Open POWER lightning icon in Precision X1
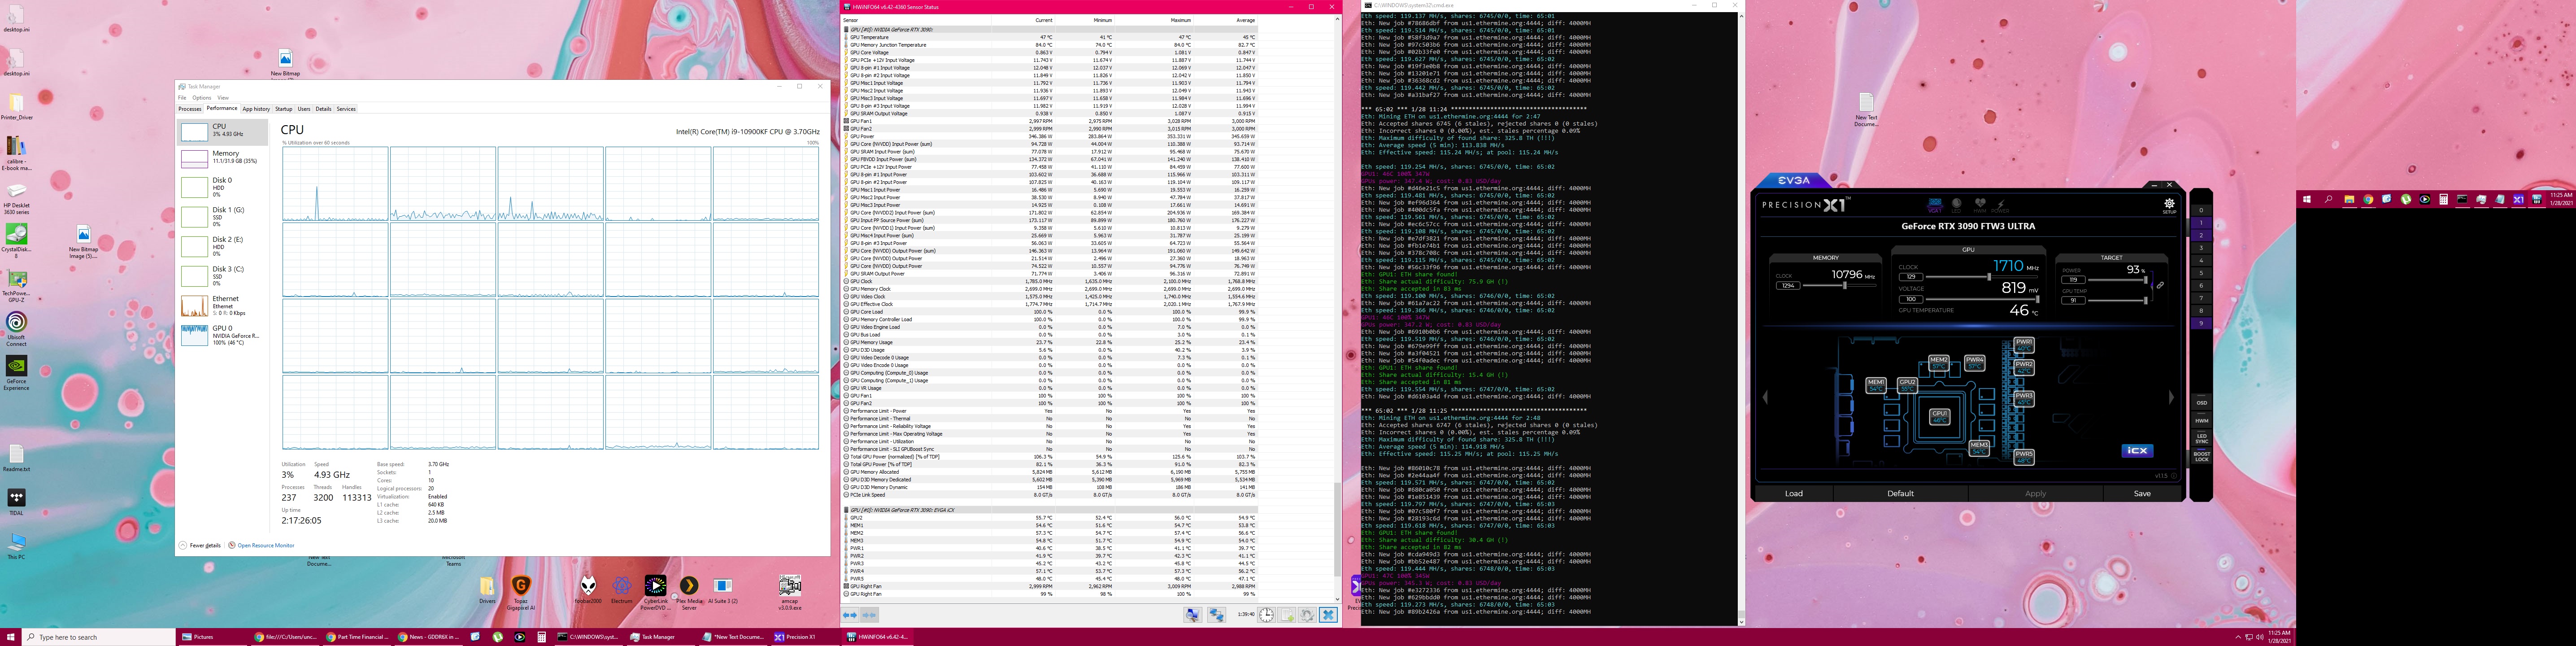The height and width of the screenshot is (646, 2576). [x=2000, y=205]
